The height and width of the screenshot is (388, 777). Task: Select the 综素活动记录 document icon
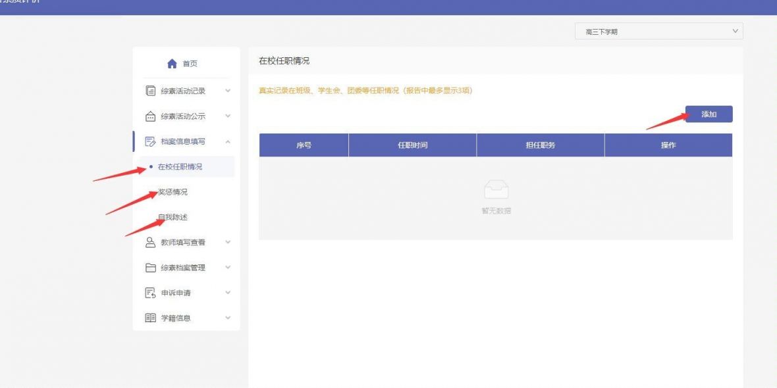[x=148, y=91]
